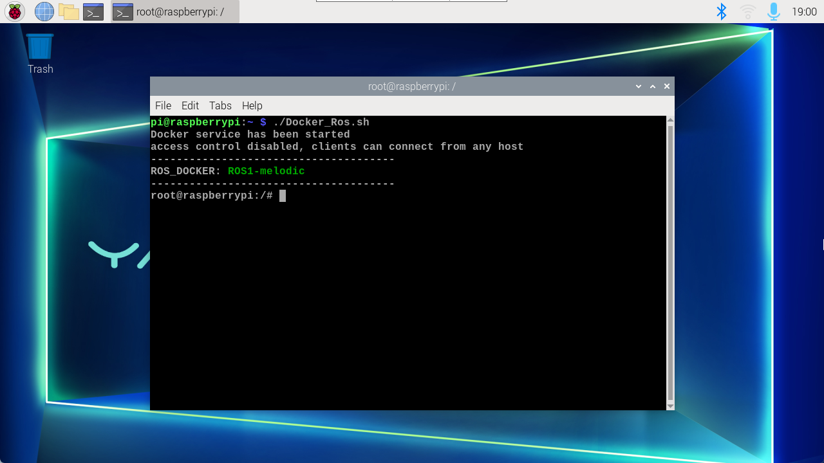The image size is (824, 463).
Task: Click the 19:00 panel clock
Action: (x=804, y=12)
